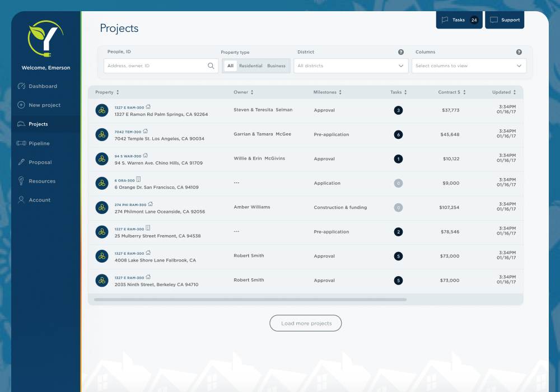Viewport: 560px width, 392px height.
Task: Click the Pipeline icon in sidebar
Action: (x=21, y=143)
